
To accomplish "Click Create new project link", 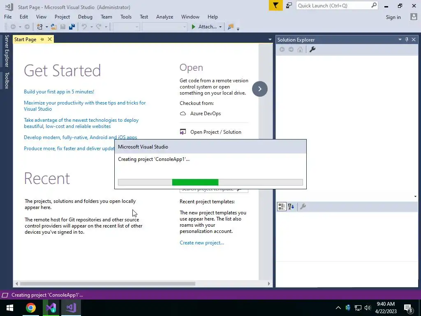I will 202,243.
